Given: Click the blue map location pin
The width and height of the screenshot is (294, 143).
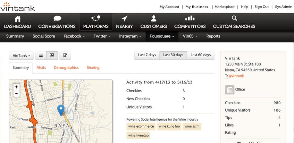Looking at the screenshot, I should pyautogui.click(x=60, y=110).
